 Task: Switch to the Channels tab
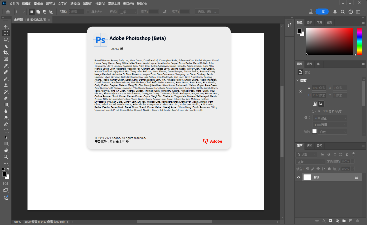click(309, 146)
